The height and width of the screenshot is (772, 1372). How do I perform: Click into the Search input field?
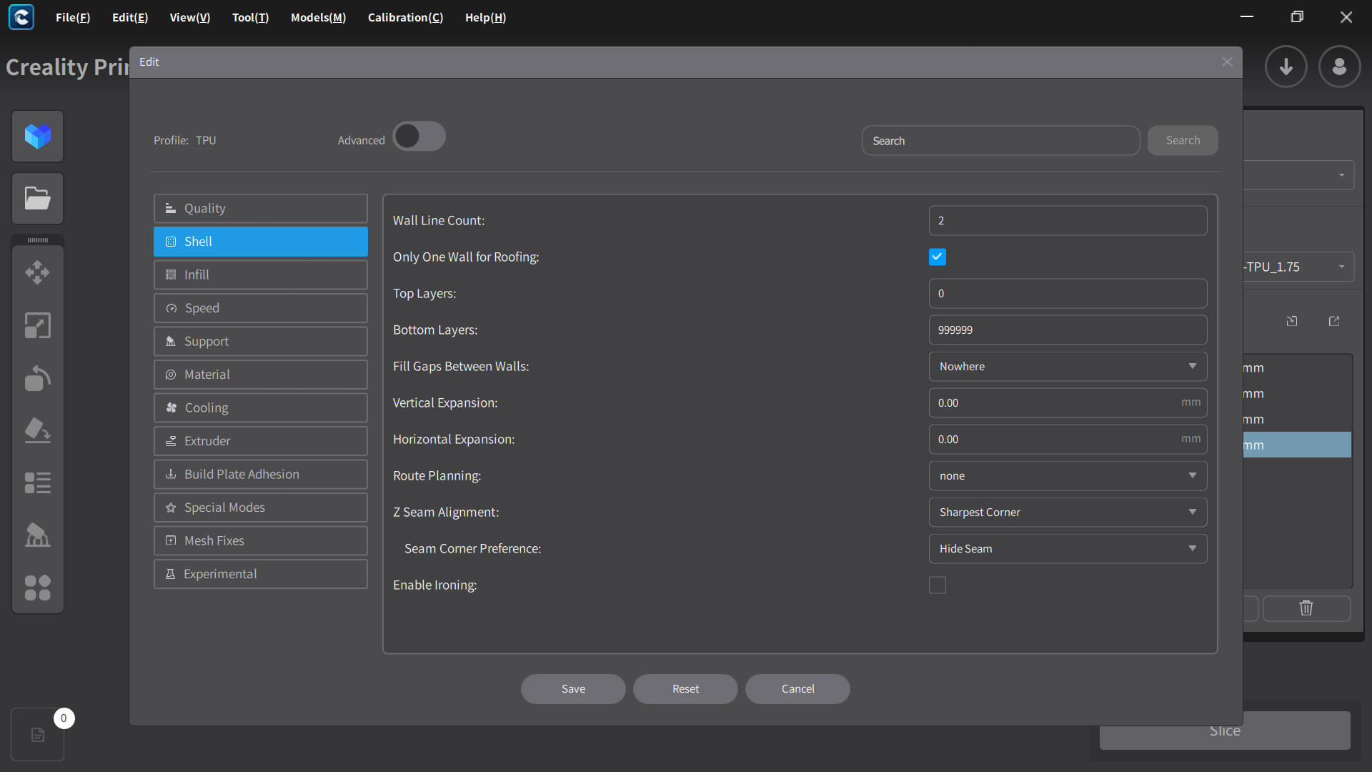click(1000, 141)
